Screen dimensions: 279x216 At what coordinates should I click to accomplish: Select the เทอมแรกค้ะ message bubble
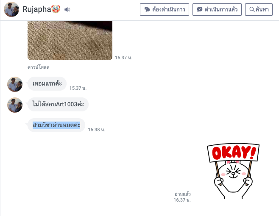pyautogui.click(x=47, y=83)
